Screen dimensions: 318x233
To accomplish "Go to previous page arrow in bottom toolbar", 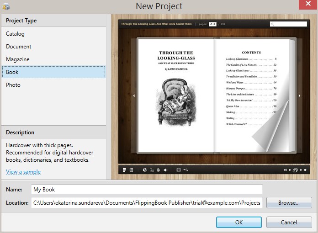I will coord(290,170).
